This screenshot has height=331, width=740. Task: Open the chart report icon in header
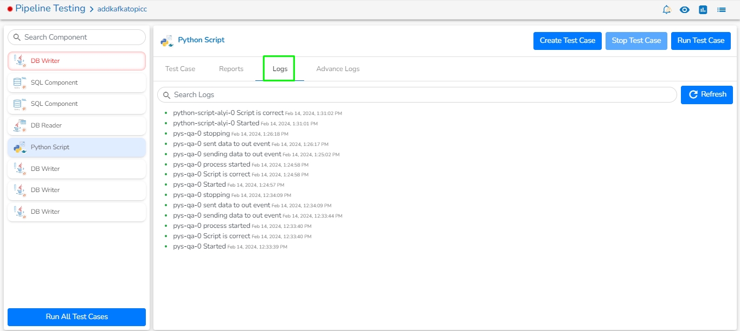click(x=703, y=9)
